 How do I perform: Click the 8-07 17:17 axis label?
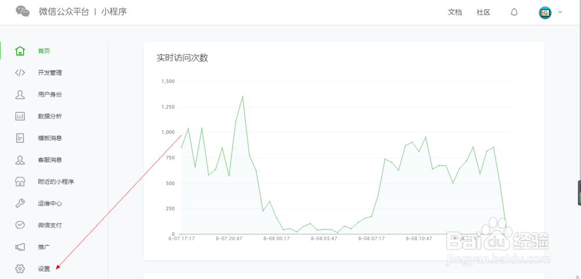click(x=181, y=239)
